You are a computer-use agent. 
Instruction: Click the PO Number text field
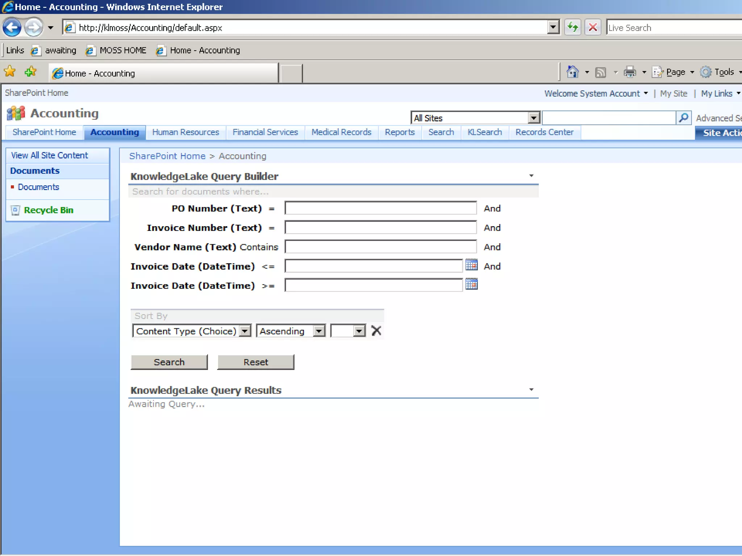[380, 208]
